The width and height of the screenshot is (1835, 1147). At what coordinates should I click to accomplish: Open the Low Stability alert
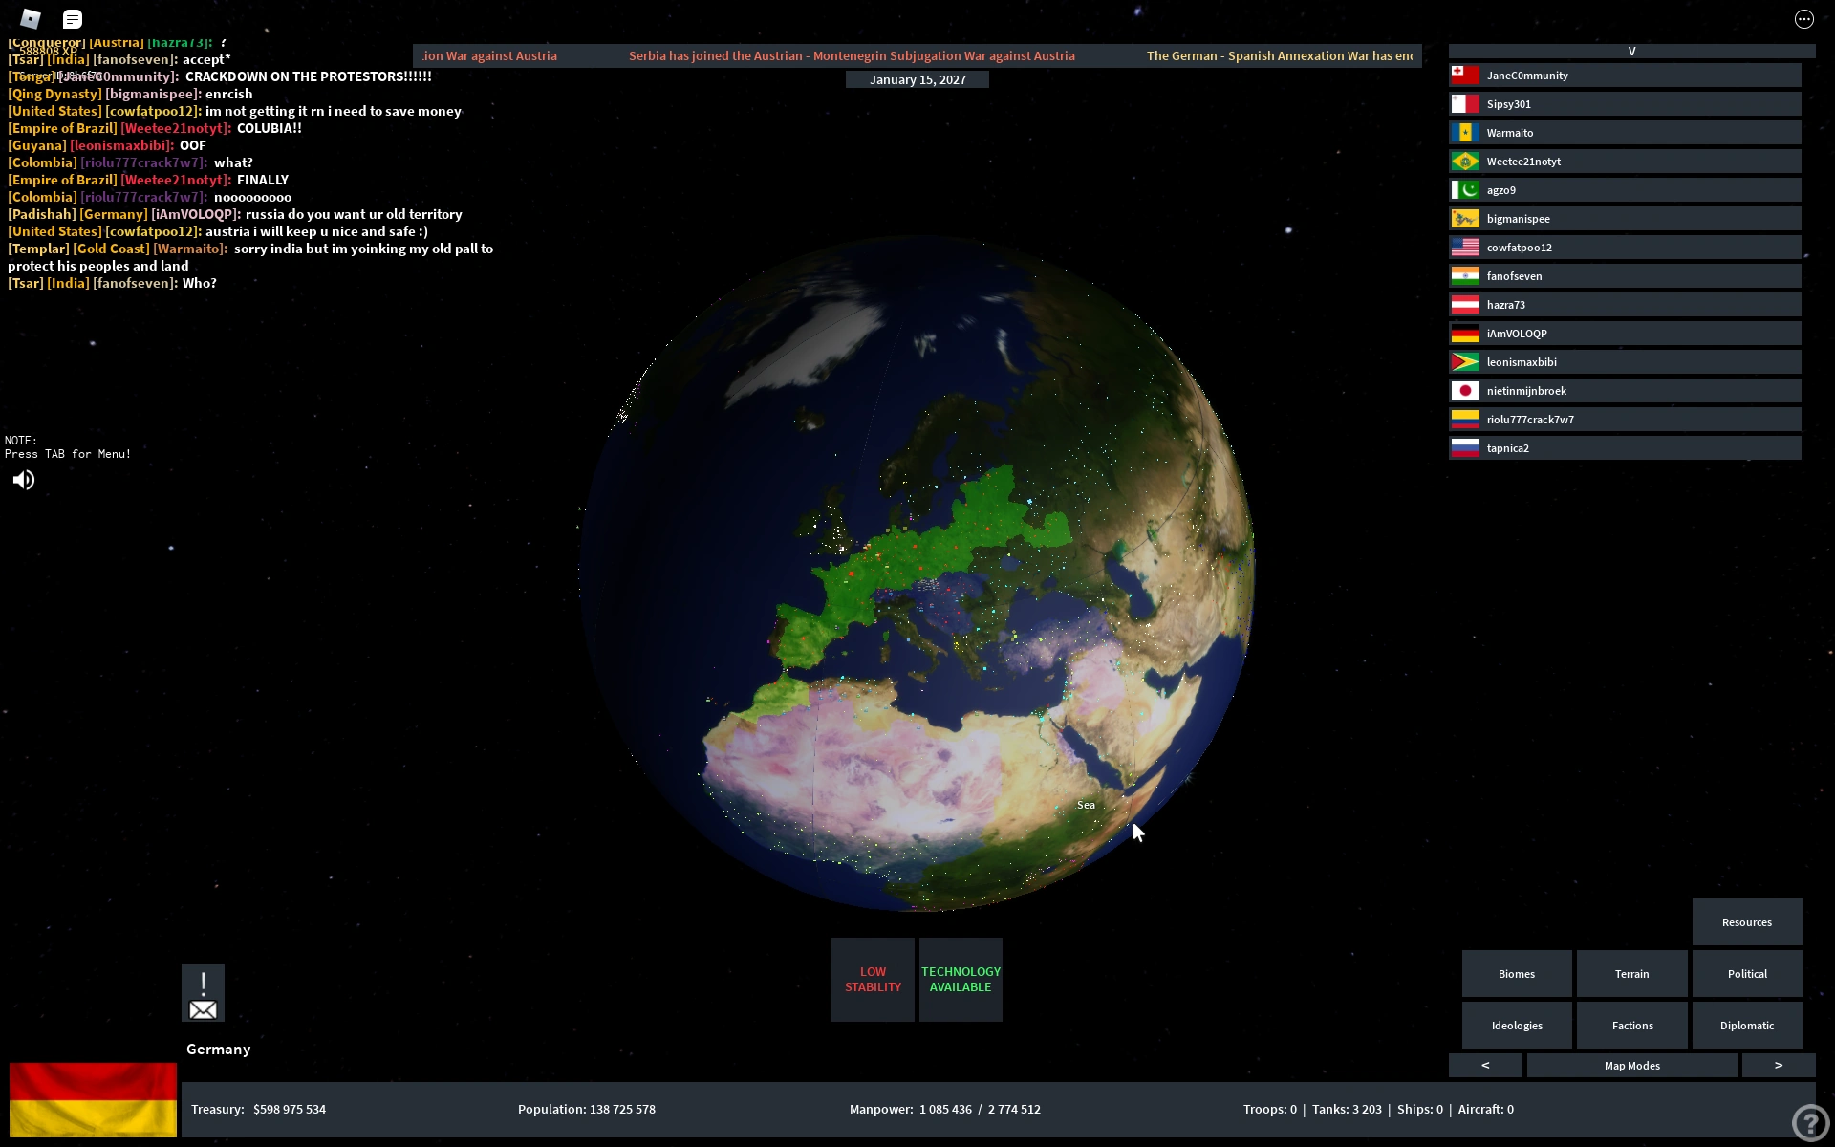click(x=873, y=979)
